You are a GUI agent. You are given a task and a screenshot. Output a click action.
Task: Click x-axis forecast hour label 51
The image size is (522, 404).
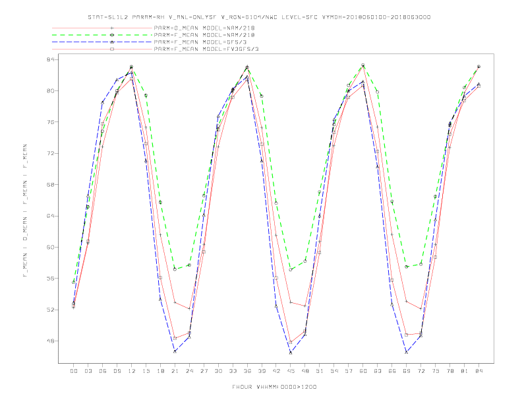(320, 371)
